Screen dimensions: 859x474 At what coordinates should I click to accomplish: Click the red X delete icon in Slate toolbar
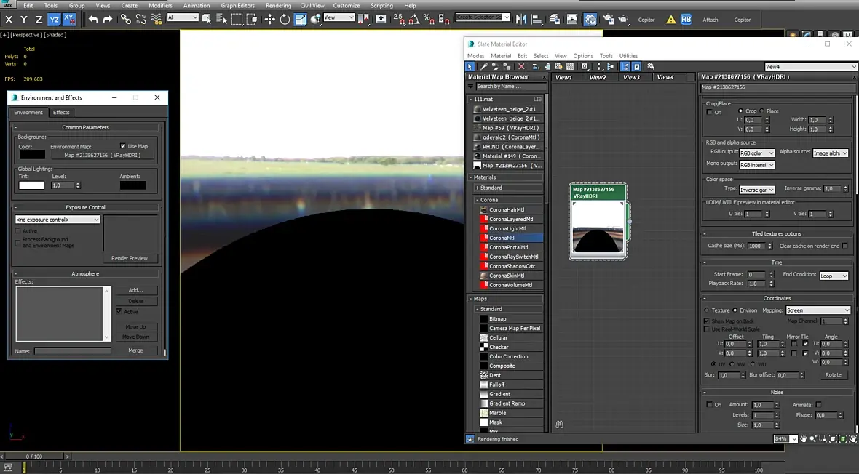pyautogui.click(x=521, y=66)
